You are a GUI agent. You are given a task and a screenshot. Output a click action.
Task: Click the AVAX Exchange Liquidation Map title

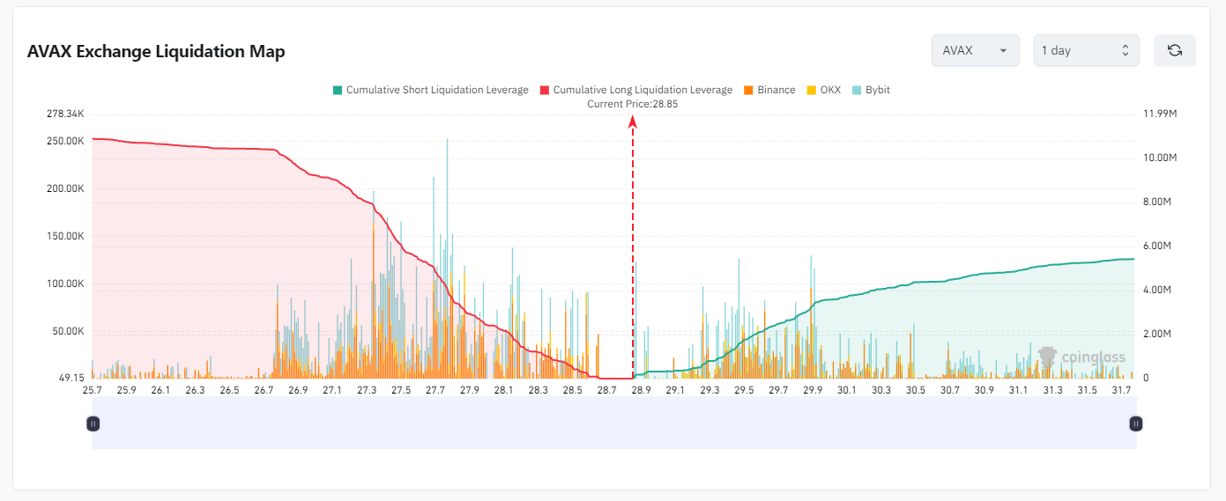coord(156,52)
